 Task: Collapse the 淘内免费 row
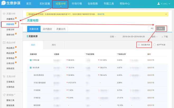pyautogui.click(x=31, y=68)
